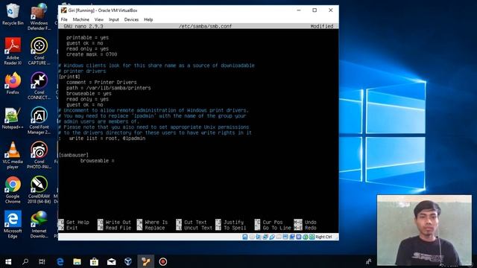This screenshot has height=268, width=477.
Task: Click the network adapter status icon
Action: [x=265, y=237]
